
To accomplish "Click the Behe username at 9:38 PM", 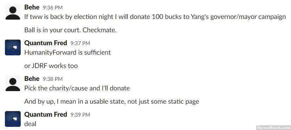I will click(32, 79).
